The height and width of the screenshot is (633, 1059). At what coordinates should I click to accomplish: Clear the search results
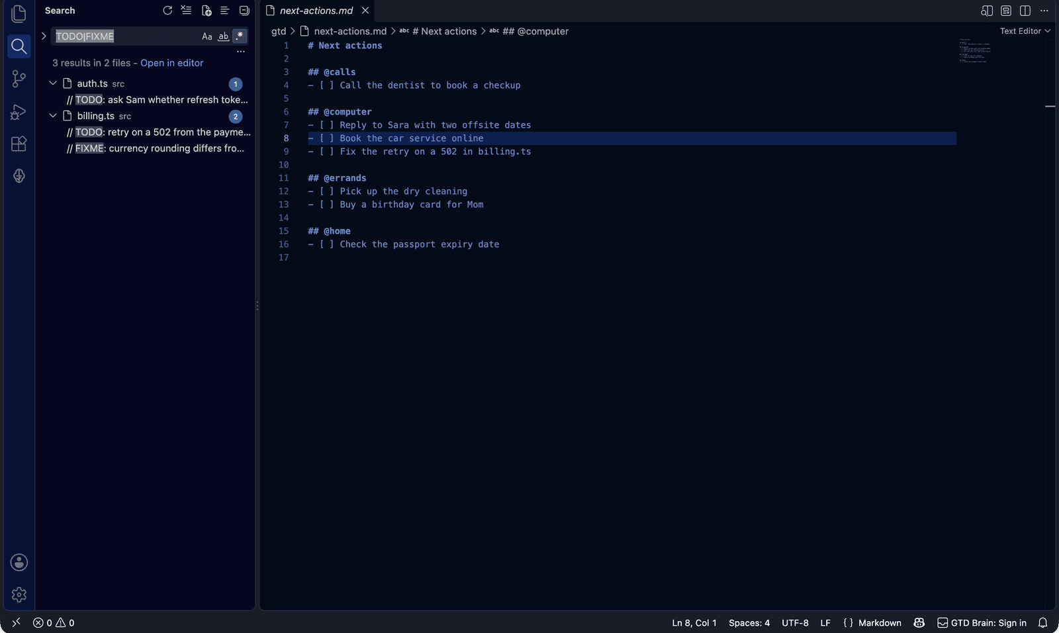187,11
